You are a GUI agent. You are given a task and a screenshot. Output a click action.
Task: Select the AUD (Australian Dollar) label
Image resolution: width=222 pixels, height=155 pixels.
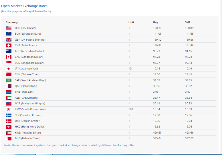(29, 51)
